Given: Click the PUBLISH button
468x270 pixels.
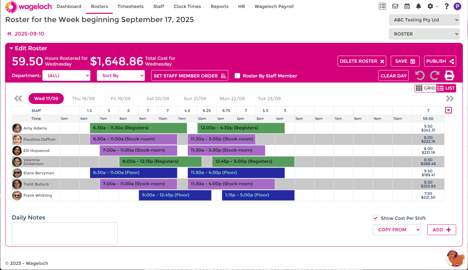Looking at the screenshot, I should tap(440, 61).
